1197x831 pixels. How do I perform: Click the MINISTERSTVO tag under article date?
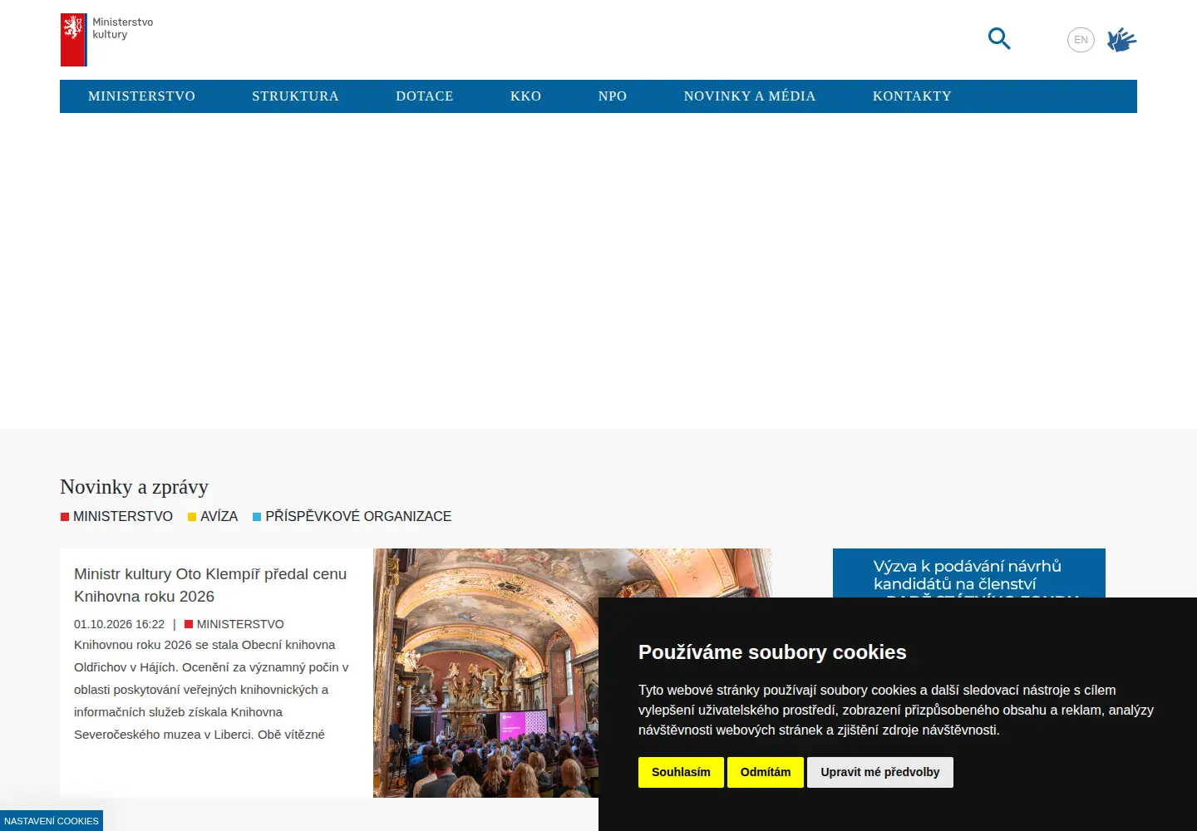coord(234,624)
